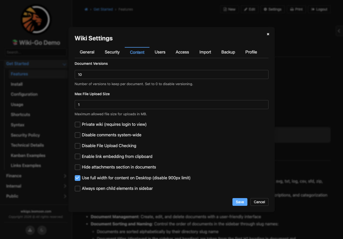Click the Document Versions input field
The height and width of the screenshot is (239, 343).
click(x=171, y=75)
